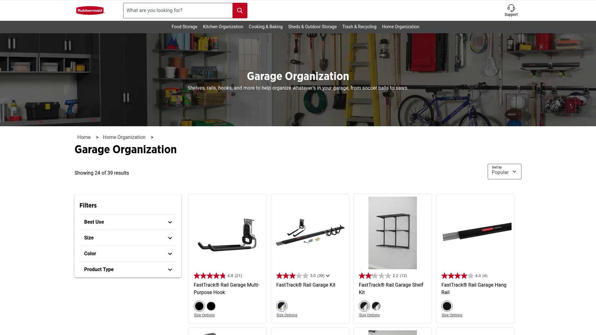596x335 pixels.
Task: Click the red search magnifier button
Action: [240, 11]
